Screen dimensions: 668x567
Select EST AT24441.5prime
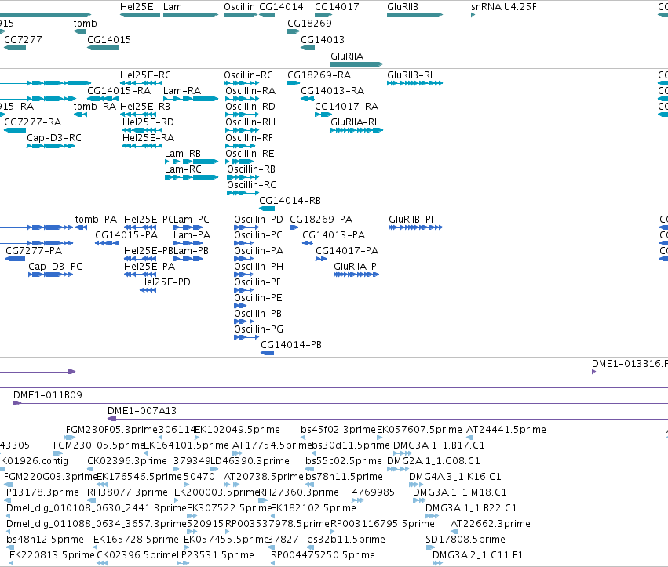pyautogui.click(x=470, y=438)
